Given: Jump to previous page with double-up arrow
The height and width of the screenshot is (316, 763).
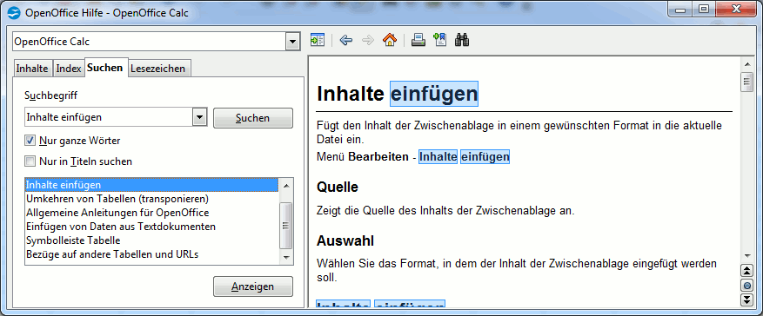Looking at the screenshot, I should click(746, 270).
